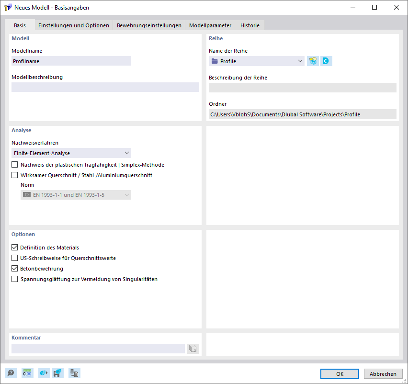Screen dimensions: 408x384
Task: Click into the Modellname field showing Profilname
Action: pos(71,61)
